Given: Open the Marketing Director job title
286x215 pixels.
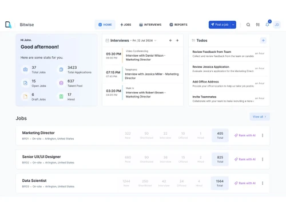Looking at the screenshot, I should [38, 133].
